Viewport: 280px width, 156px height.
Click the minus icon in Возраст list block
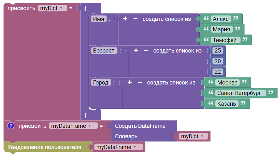click(x=146, y=51)
